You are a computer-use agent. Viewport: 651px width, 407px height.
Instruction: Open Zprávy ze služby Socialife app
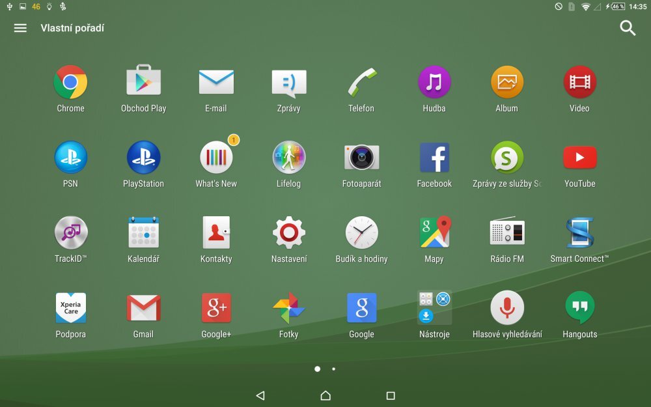[x=507, y=158]
